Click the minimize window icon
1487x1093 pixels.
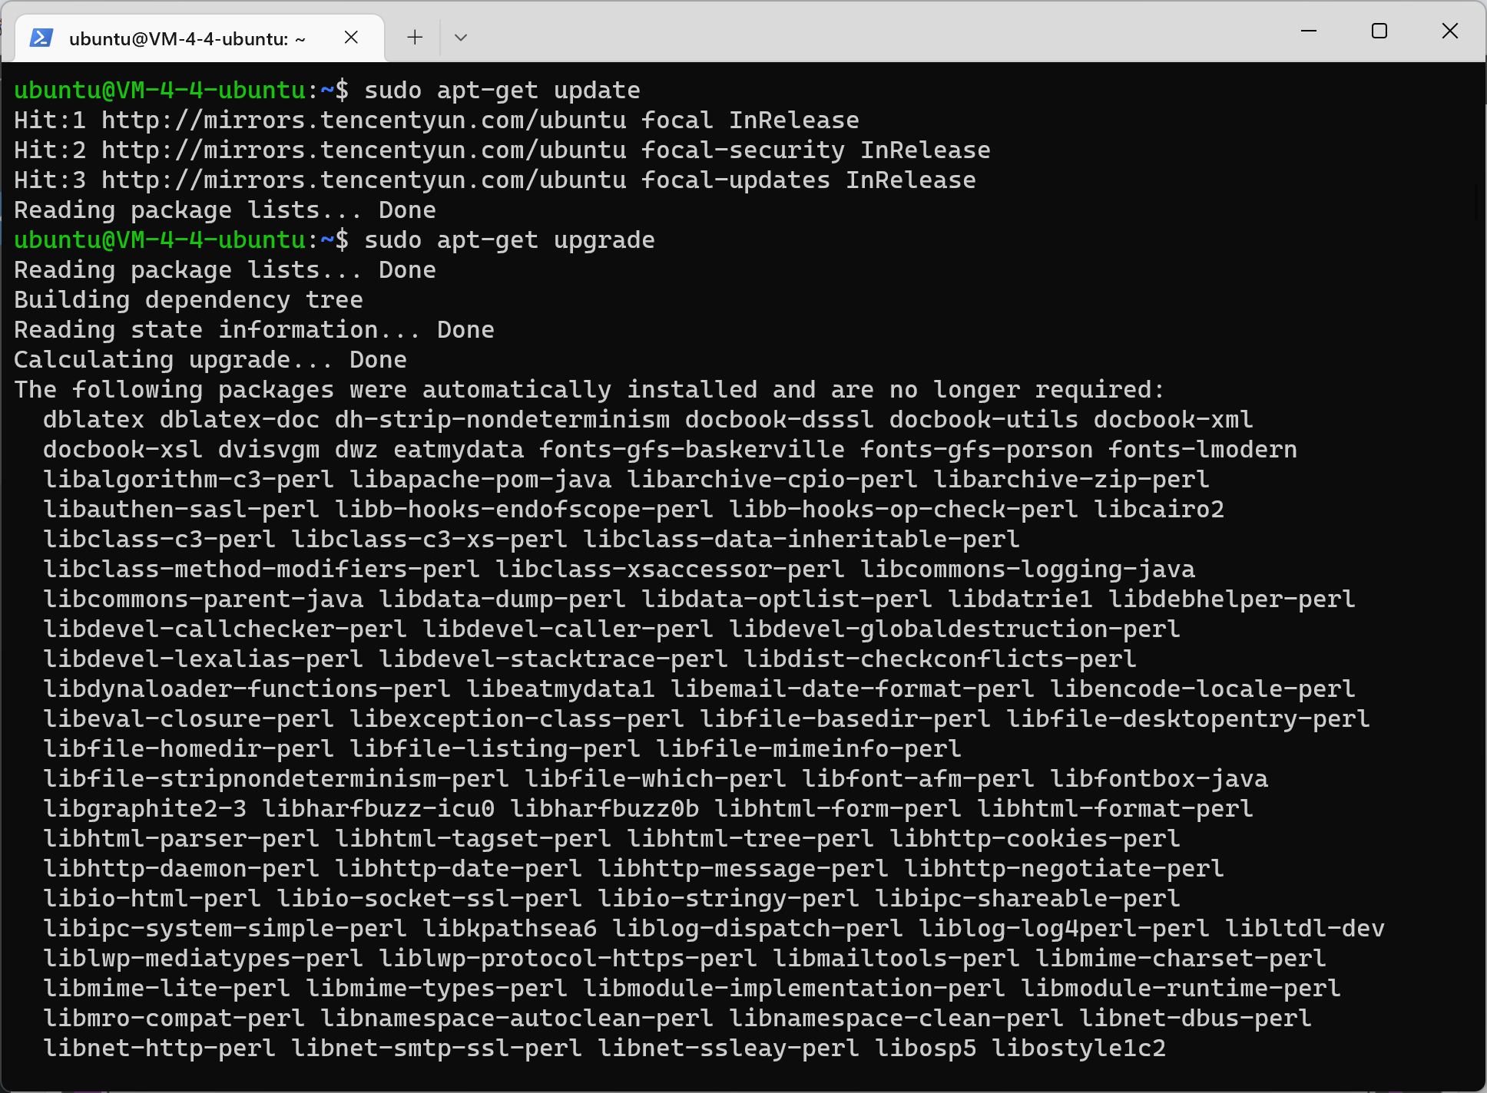pyautogui.click(x=1310, y=32)
